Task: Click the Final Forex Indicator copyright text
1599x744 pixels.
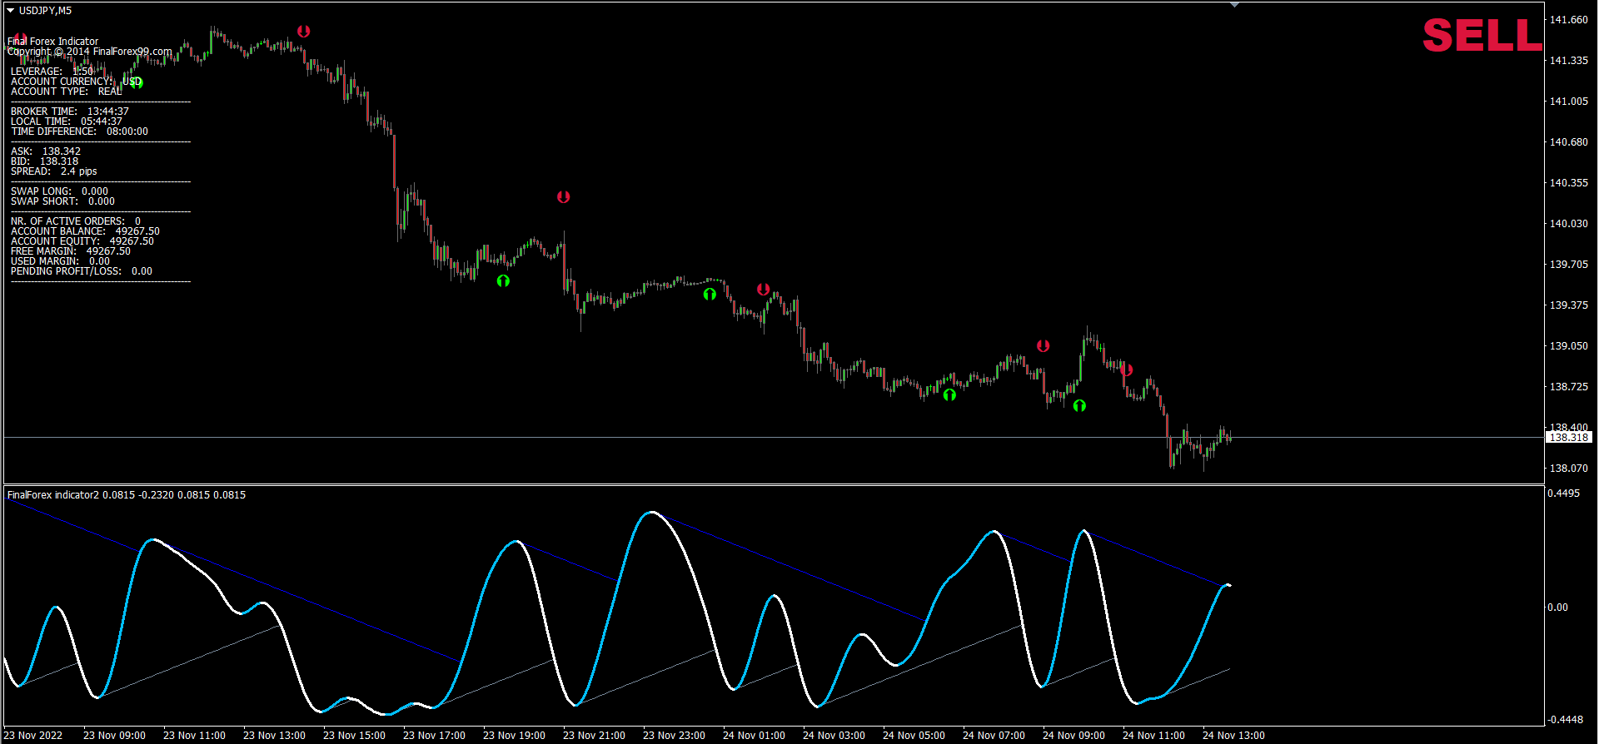Action: [89, 52]
